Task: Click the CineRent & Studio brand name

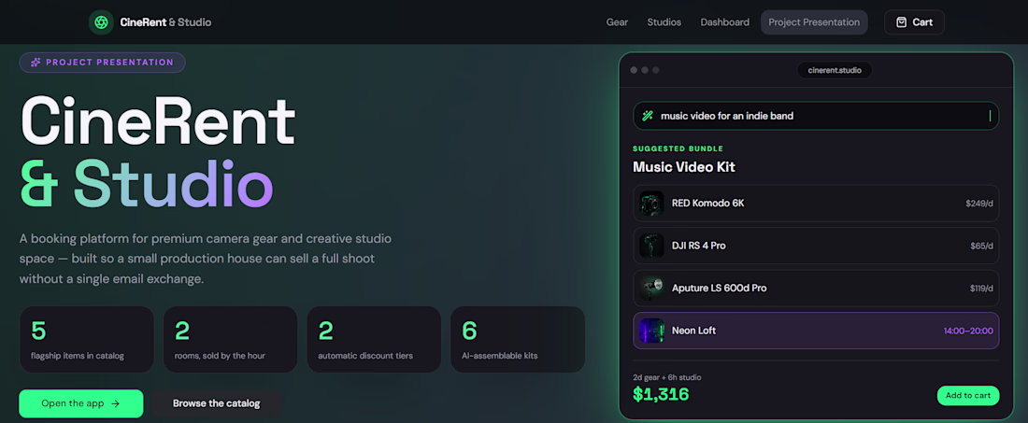Action: (x=165, y=22)
